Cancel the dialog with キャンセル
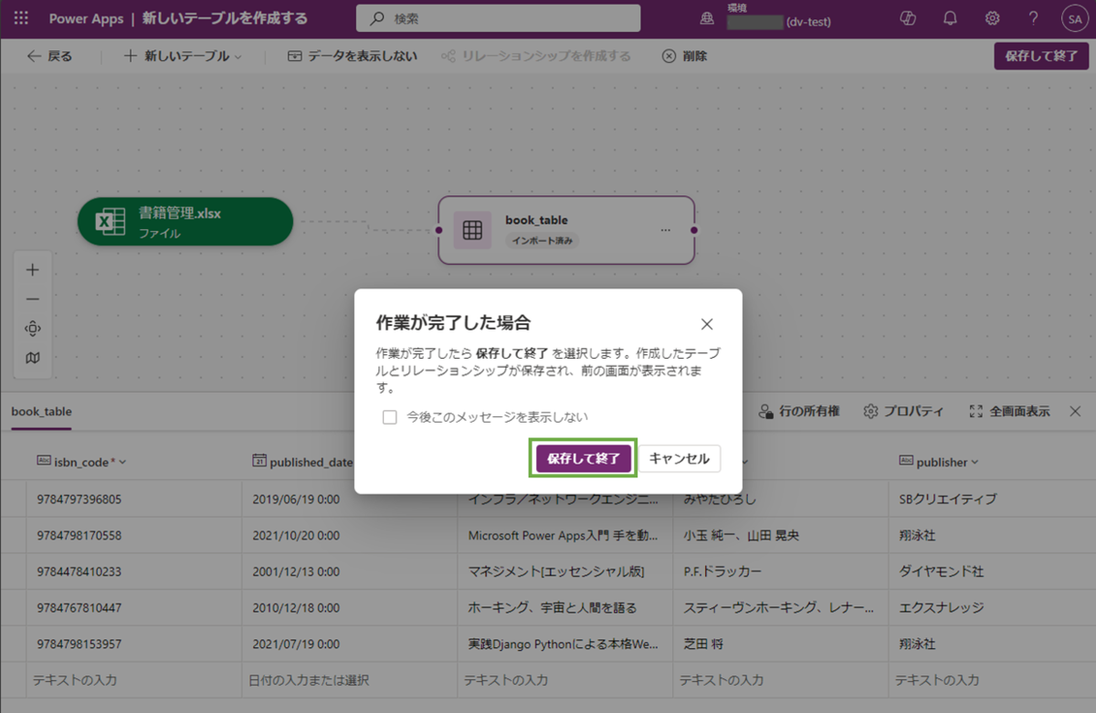 point(680,458)
